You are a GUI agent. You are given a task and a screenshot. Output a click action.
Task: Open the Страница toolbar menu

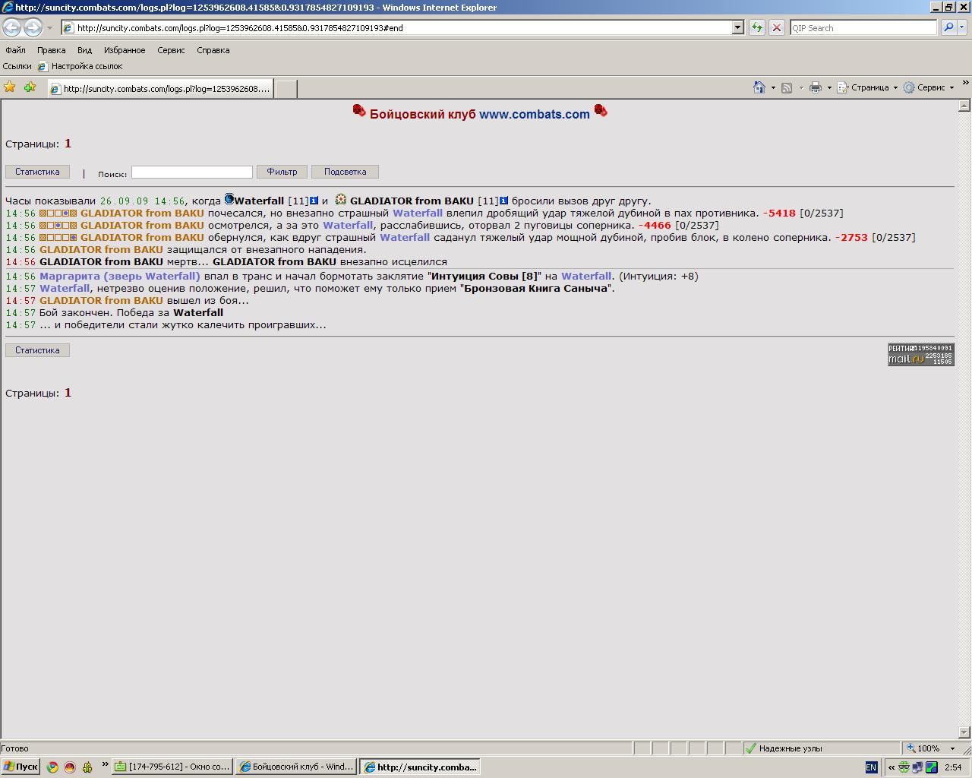coord(868,87)
